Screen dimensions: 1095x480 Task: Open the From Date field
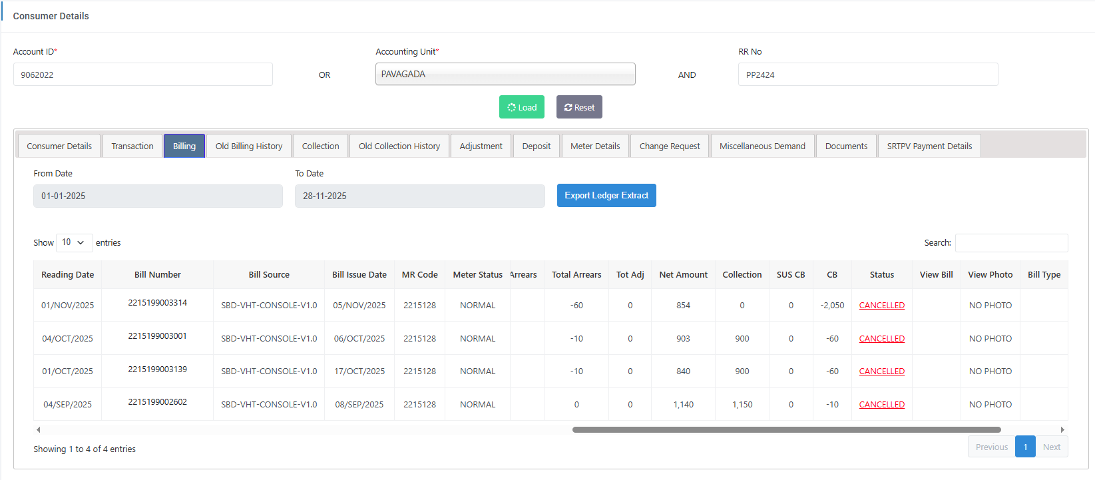158,196
